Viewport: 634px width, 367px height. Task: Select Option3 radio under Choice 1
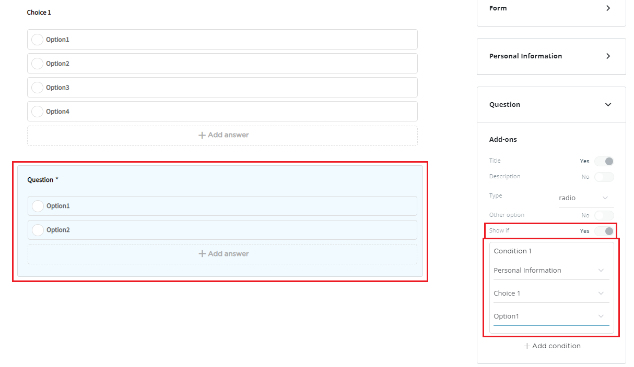click(x=38, y=88)
